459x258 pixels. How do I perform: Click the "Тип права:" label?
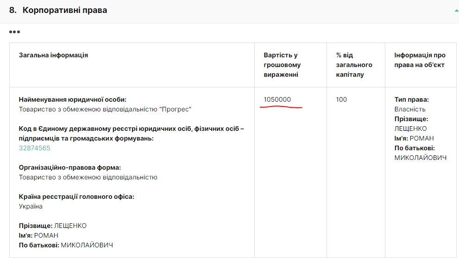(412, 99)
